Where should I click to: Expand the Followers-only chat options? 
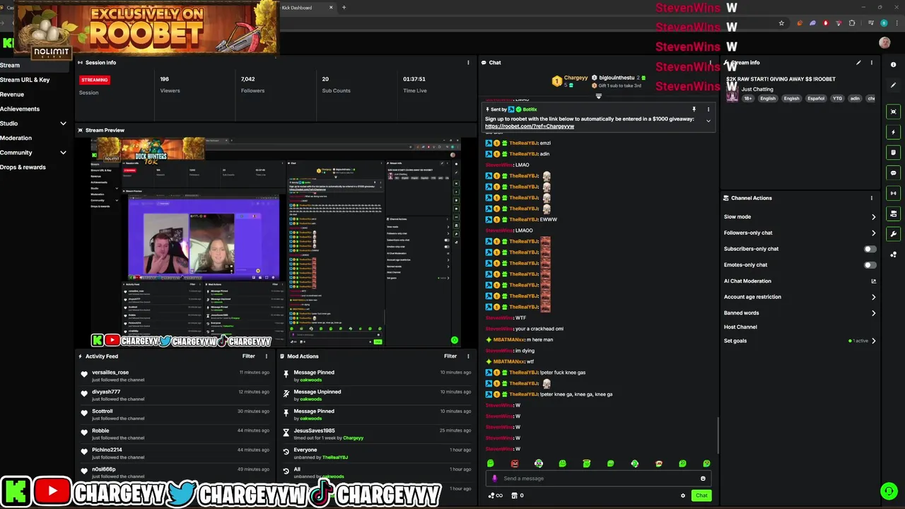coord(873,233)
